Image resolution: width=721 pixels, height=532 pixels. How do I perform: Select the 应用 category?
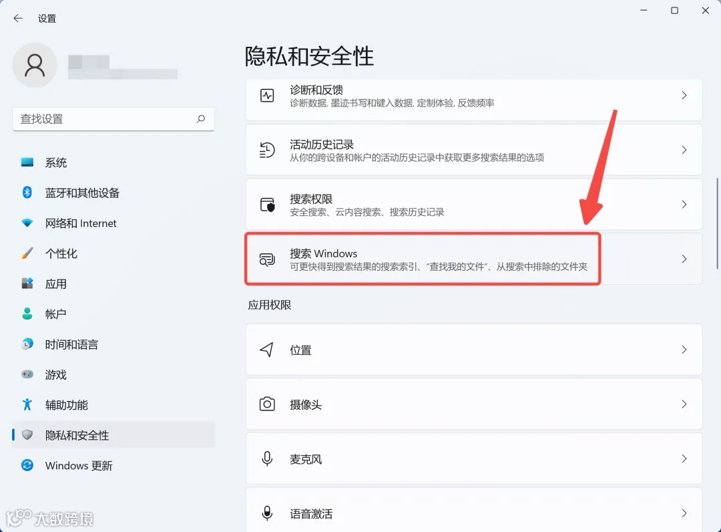click(x=113, y=284)
